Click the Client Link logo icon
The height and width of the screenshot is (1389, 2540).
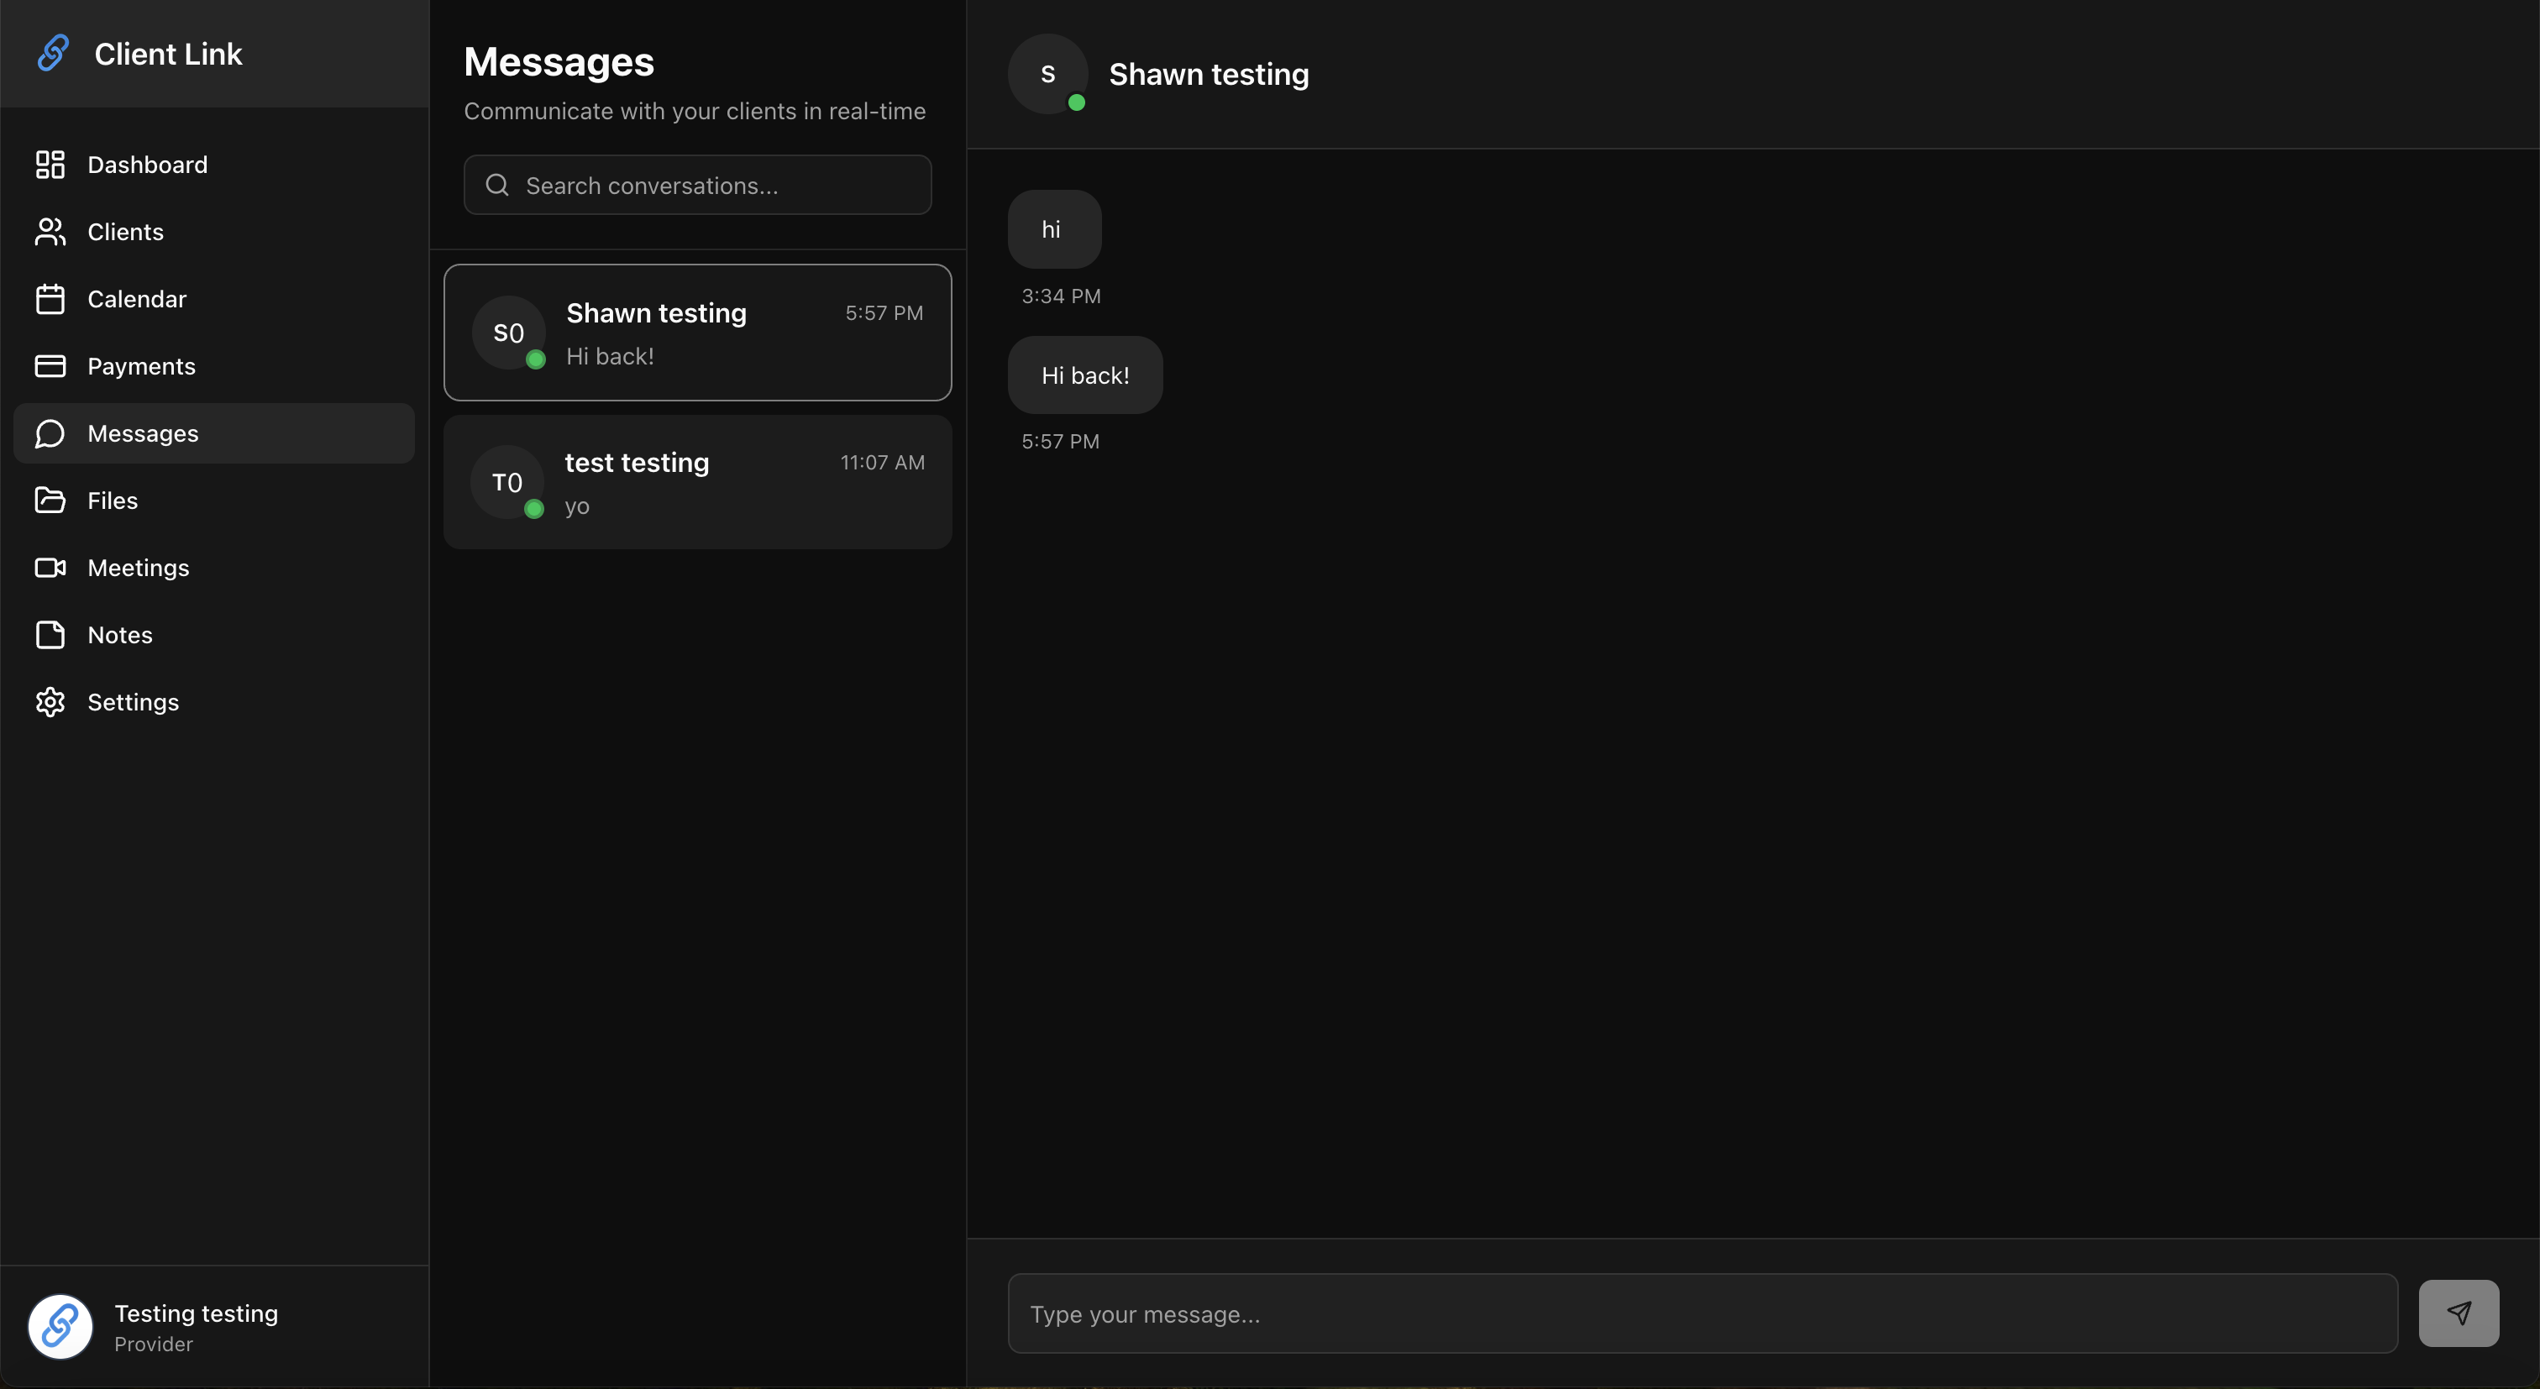coord(53,53)
